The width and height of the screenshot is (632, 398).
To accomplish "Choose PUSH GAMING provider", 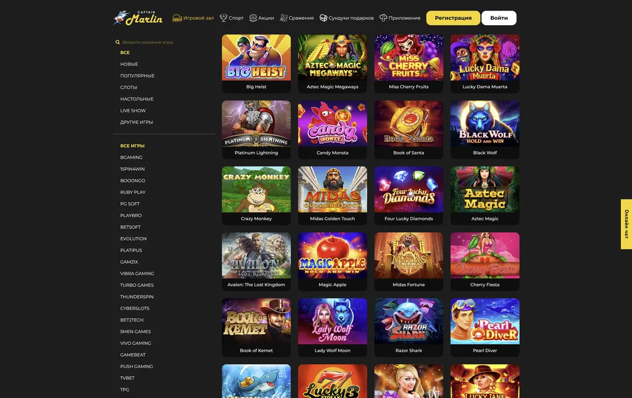I will pos(137,366).
